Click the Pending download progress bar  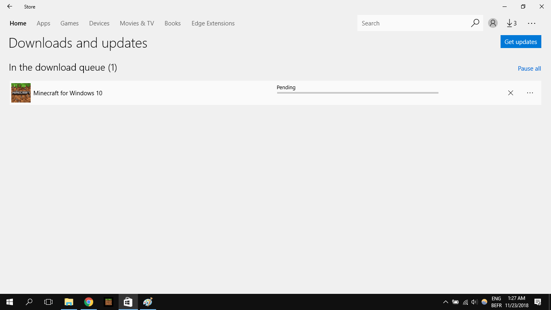click(357, 93)
